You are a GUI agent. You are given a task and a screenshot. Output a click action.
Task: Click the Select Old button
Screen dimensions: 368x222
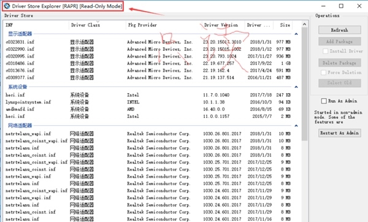click(339, 83)
